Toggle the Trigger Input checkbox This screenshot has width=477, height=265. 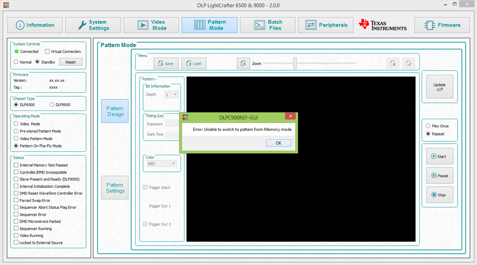[x=145, y=187]
